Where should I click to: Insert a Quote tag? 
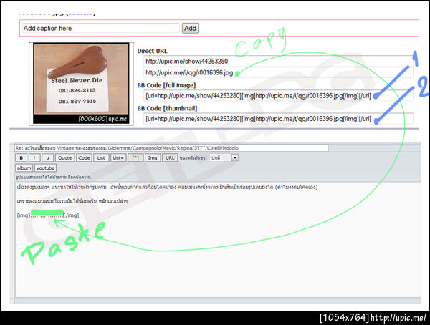point(65,157)
